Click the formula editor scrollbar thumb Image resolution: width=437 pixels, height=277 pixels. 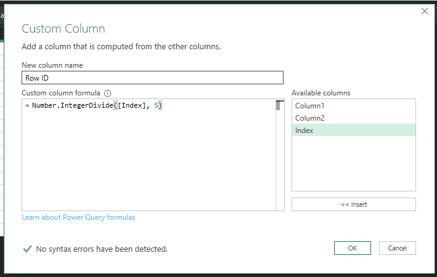[278, 105]
